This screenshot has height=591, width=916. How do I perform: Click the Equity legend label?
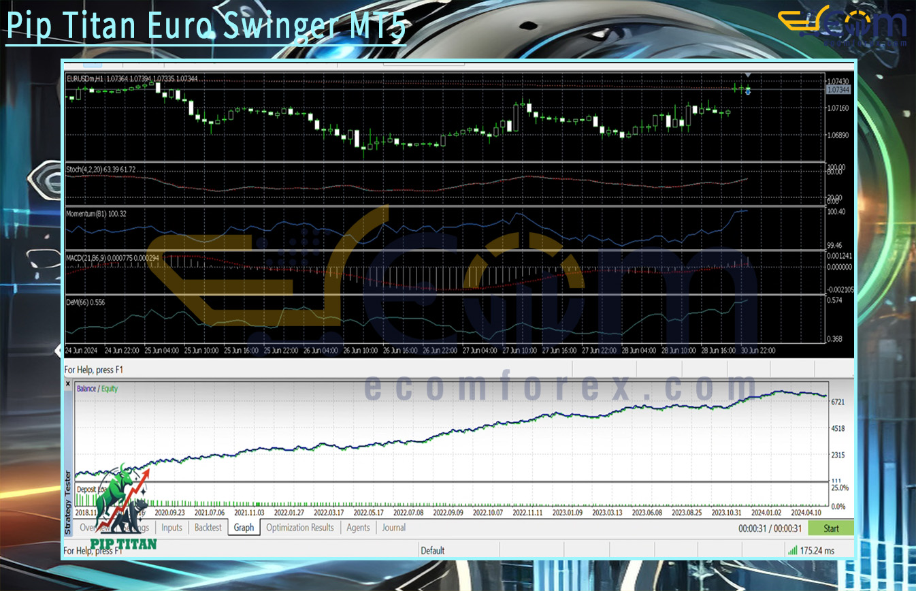click(110, 389)
